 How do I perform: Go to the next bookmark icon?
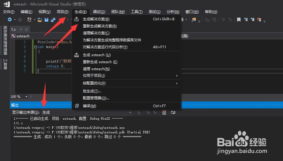[252, 20]
